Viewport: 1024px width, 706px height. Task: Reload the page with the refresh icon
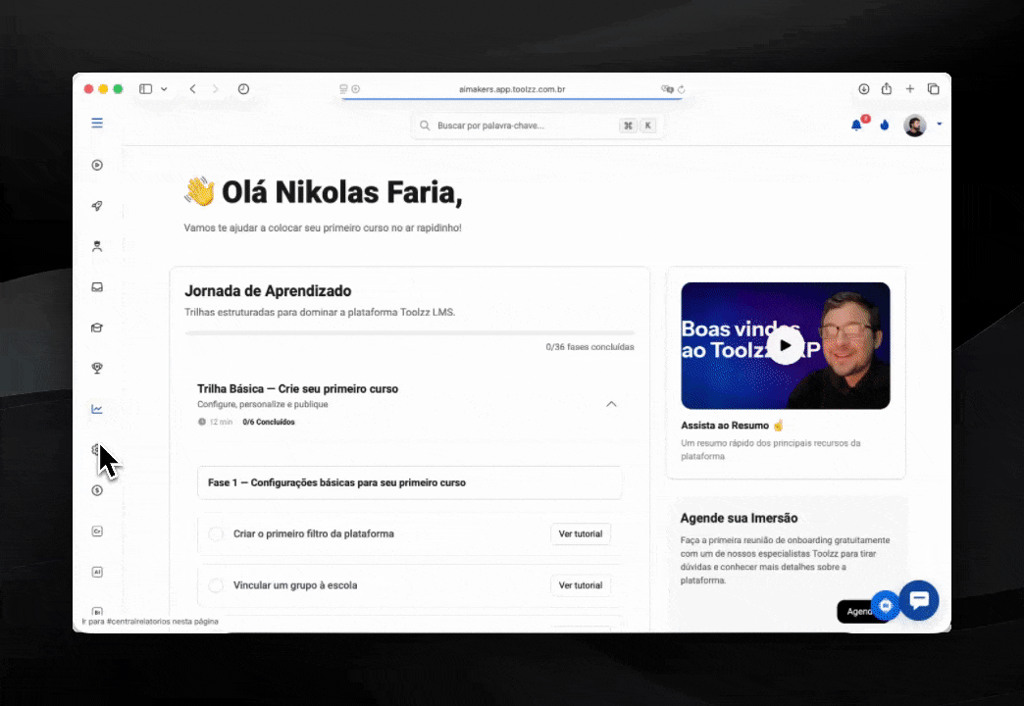(x=681, y=89)
